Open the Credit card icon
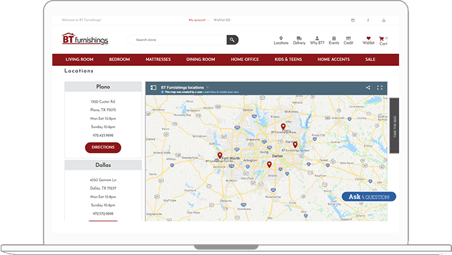This screenshot has height=255, width=452. tap(348, 38)
